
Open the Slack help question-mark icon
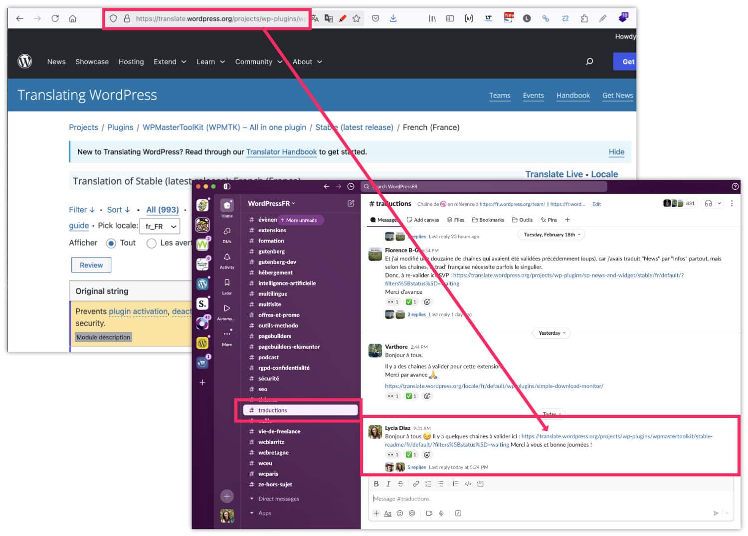point(735,186)
